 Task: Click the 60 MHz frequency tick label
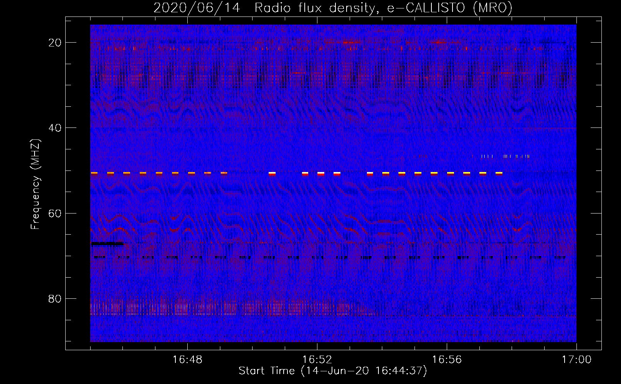[x=55, y=214]
